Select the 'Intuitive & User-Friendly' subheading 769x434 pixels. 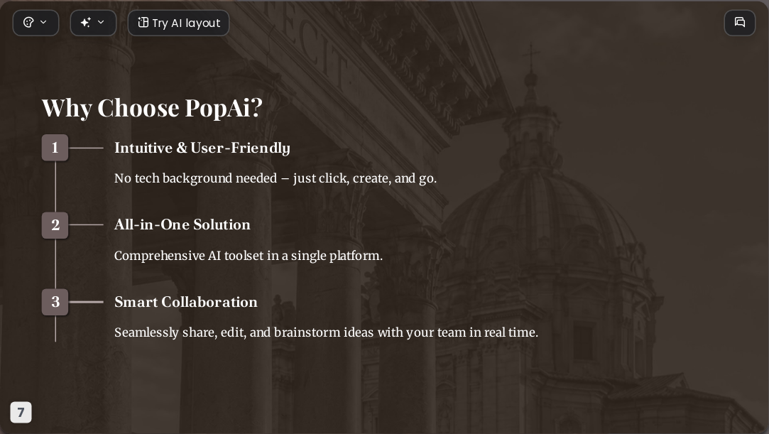coord(202,148)
